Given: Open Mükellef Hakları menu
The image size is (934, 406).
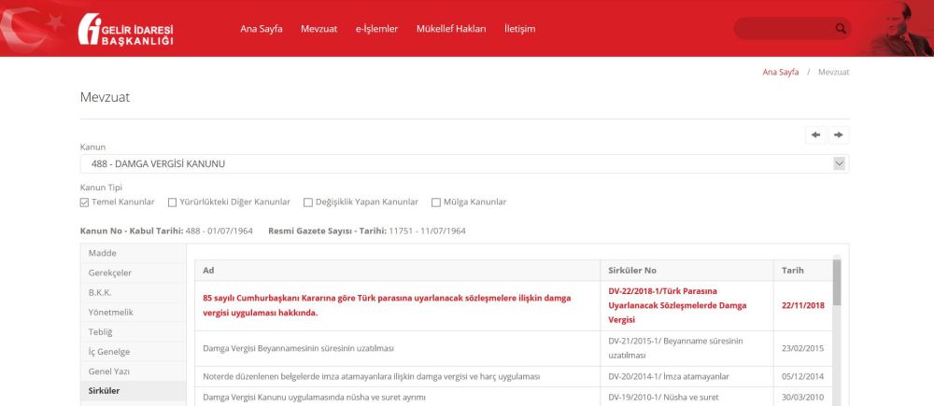Looking at the screenshot, I should [451, 29].
